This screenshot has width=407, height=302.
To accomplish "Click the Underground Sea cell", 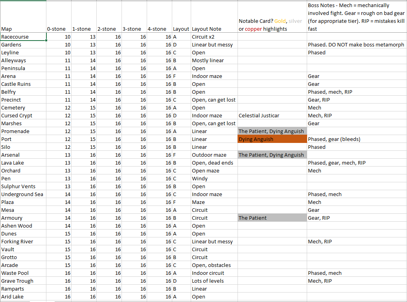I will click(x=23, y=195).
